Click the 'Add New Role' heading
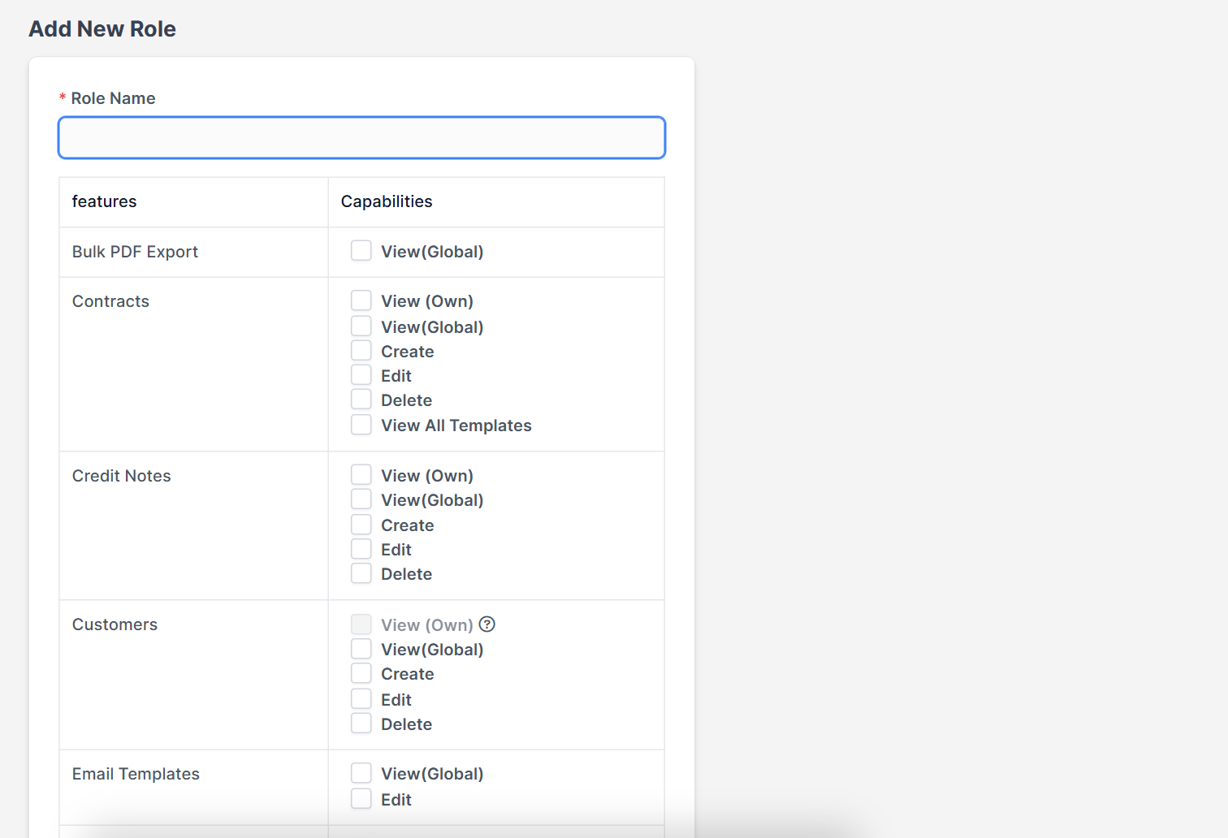This screenshot has width=1228, height=838. pyautogui.click(x=102, y=28)
